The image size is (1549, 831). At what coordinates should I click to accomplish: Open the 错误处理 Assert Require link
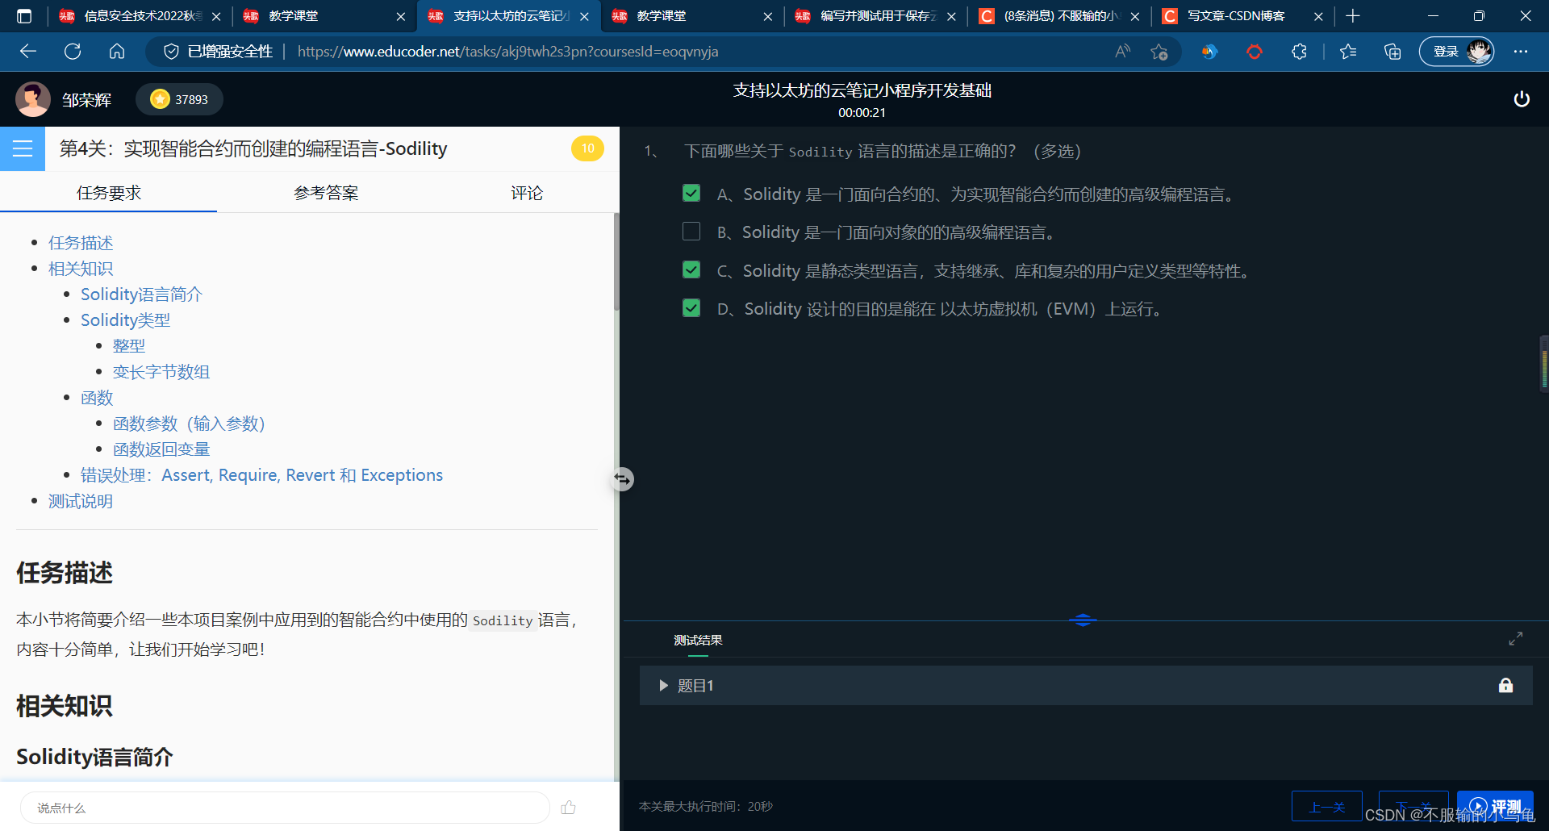[261, 475]
